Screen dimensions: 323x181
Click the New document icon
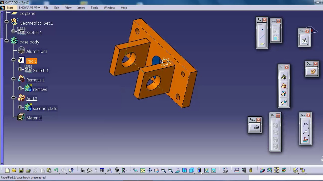7,170
